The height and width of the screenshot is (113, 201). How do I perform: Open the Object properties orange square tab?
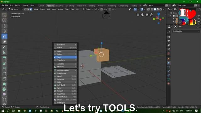[169, 59]
